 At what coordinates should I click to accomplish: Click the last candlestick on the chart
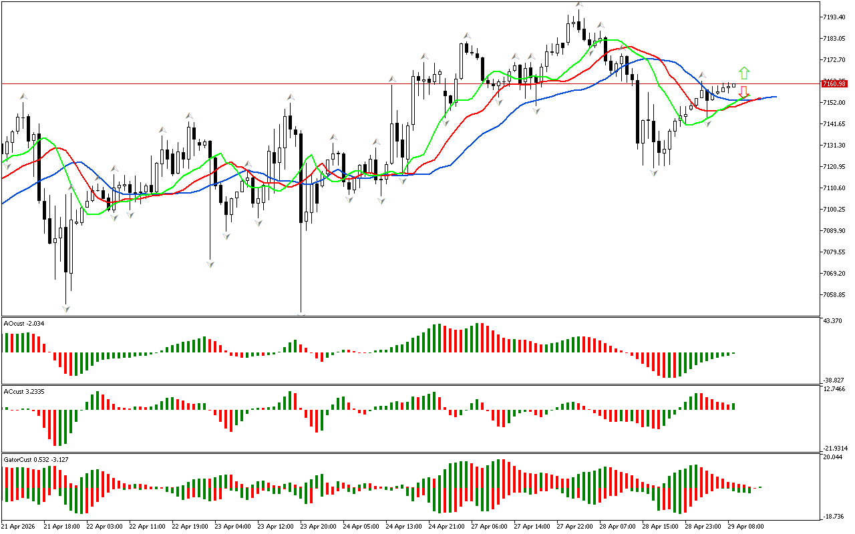coord(733,85)
